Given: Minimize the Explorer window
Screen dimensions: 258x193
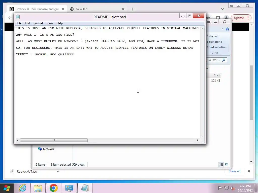Looking at the screenshot, I should pyautogui.click(x=209, y=22).
